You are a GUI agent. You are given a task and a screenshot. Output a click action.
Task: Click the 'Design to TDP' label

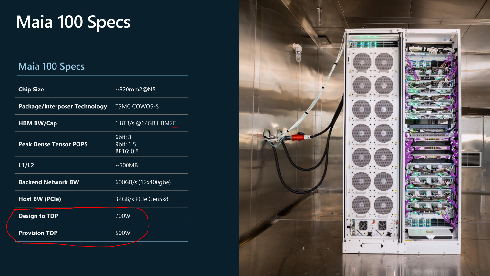[x=38, y=216]
